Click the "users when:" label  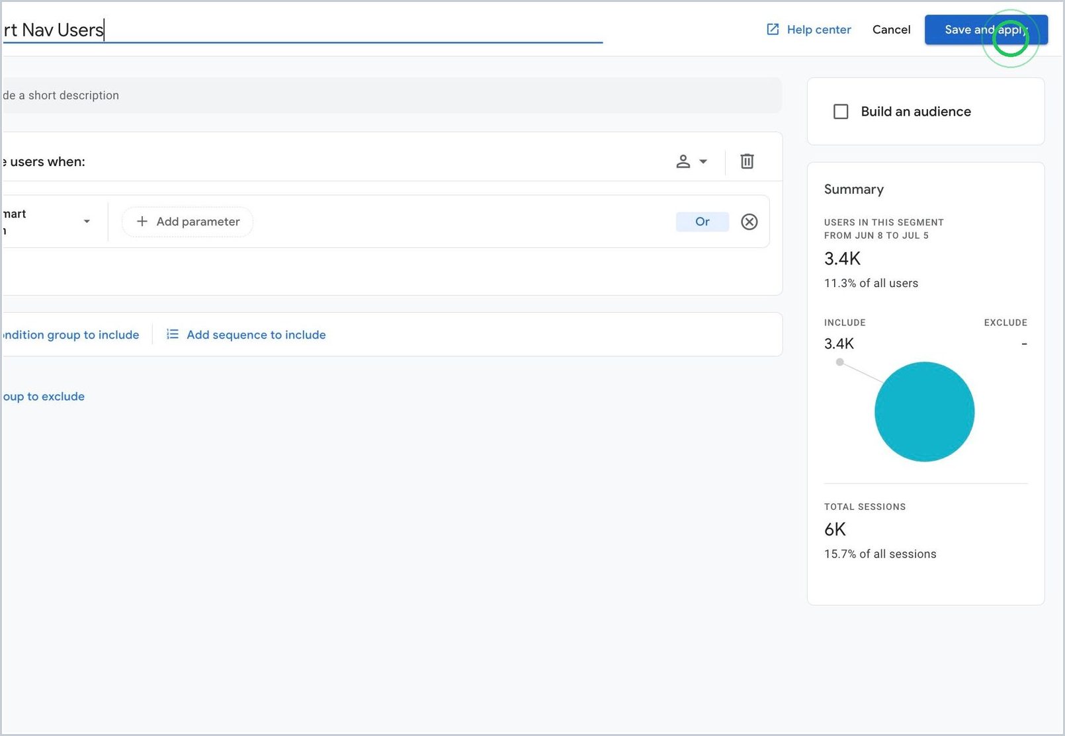pyautogui.click(x=48, y=162)
